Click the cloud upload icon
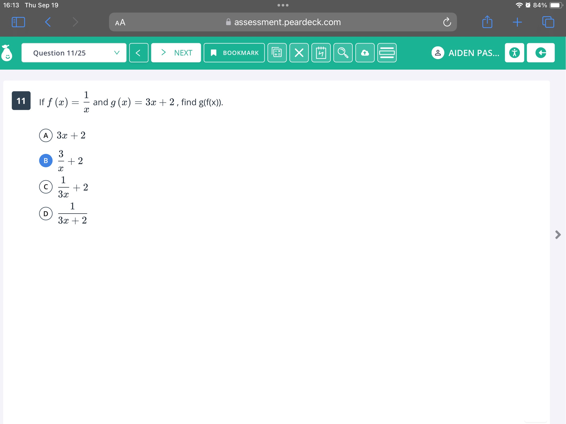The height and width of the screenshot is (424, 566). click(x=365, y=53)
